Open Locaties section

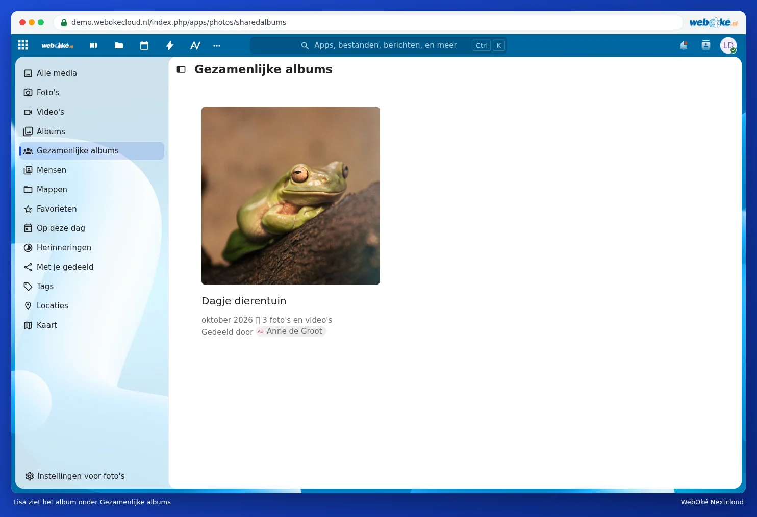[x=92, y=306]
